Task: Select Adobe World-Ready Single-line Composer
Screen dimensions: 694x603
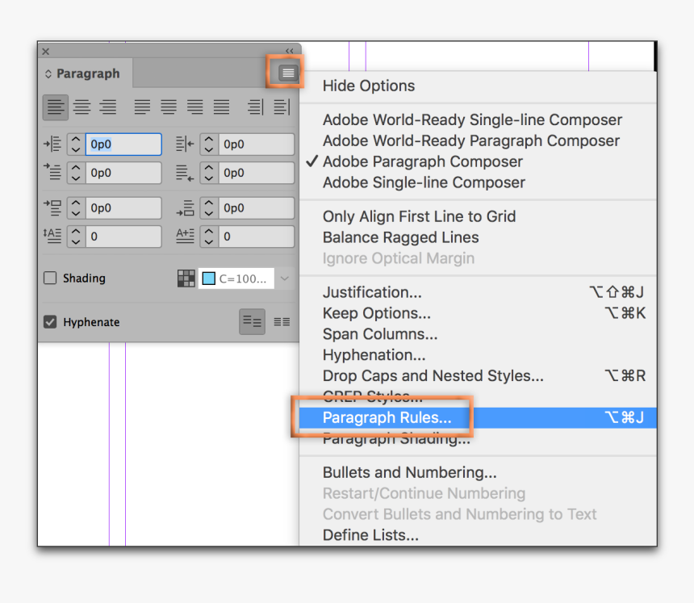Action: pos(478,120)
